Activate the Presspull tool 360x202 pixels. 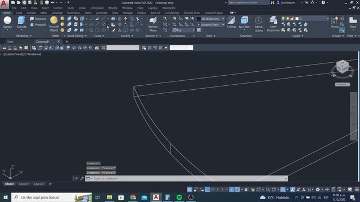38,25
